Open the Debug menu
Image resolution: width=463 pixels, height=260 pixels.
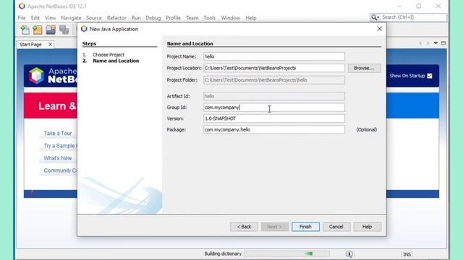coord(153,18)
